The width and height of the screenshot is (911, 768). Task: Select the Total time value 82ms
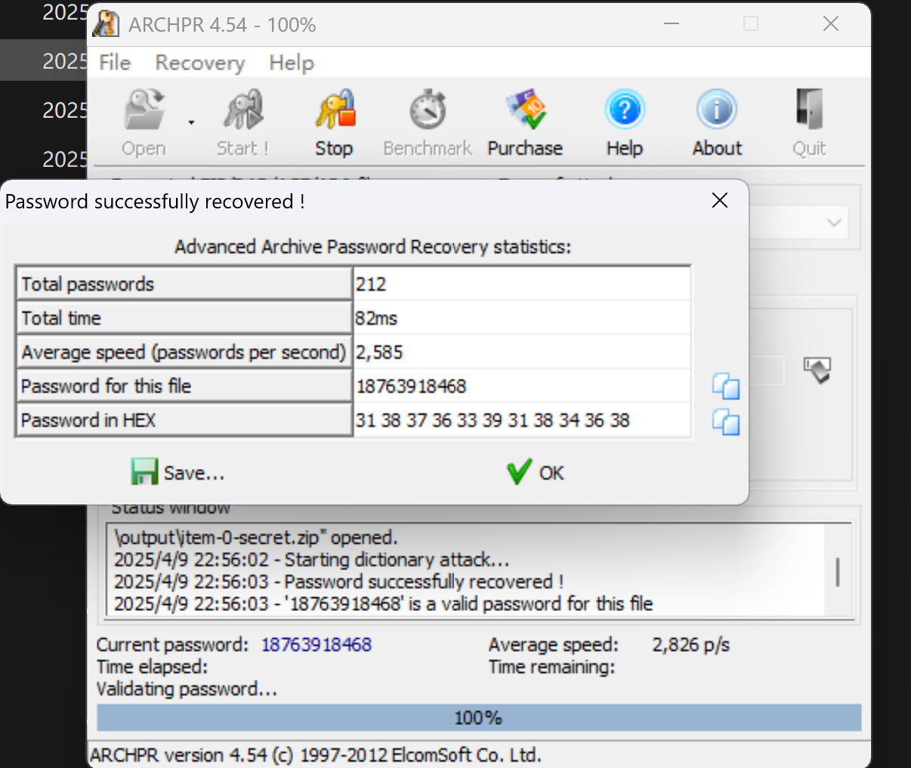coord(522,318)
